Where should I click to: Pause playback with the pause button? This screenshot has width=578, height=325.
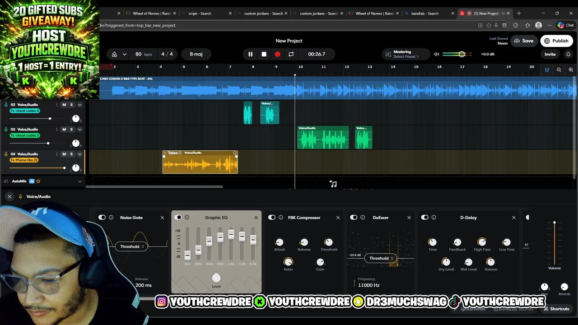pyautogui.click(x=250, y=54)
